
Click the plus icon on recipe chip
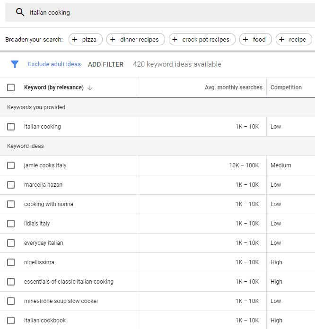(282, 39)
